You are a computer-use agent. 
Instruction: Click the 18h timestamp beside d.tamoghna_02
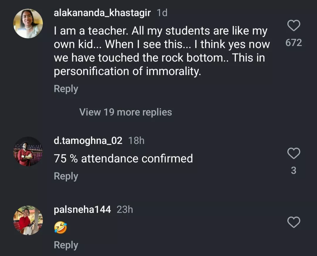click(136, 141)
